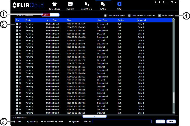The width and height of the screenshot is (190, 126).
Task: Toggle Display Overlay Window checkbox
Action: click(x=129, y=16)
